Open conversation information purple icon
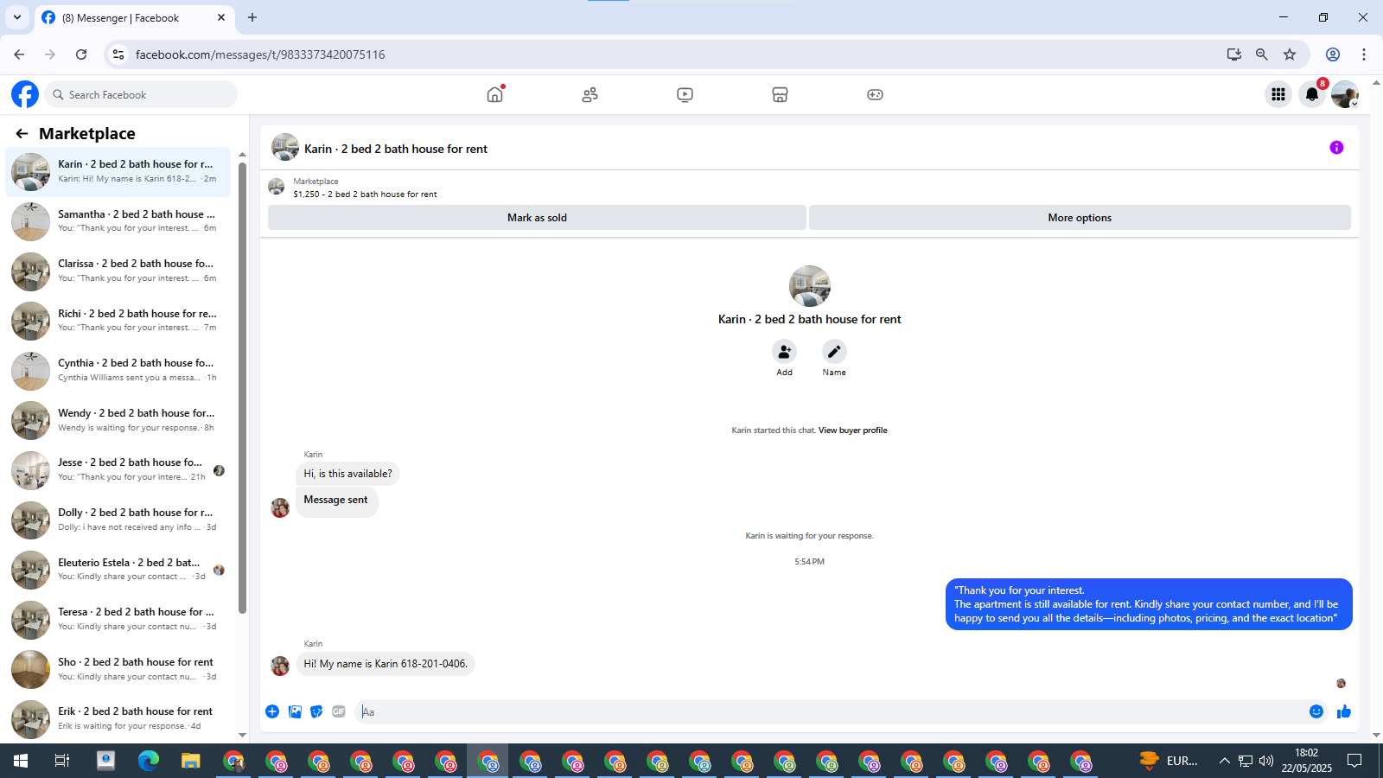The image size is (1383, 778). click(1336, 148)
